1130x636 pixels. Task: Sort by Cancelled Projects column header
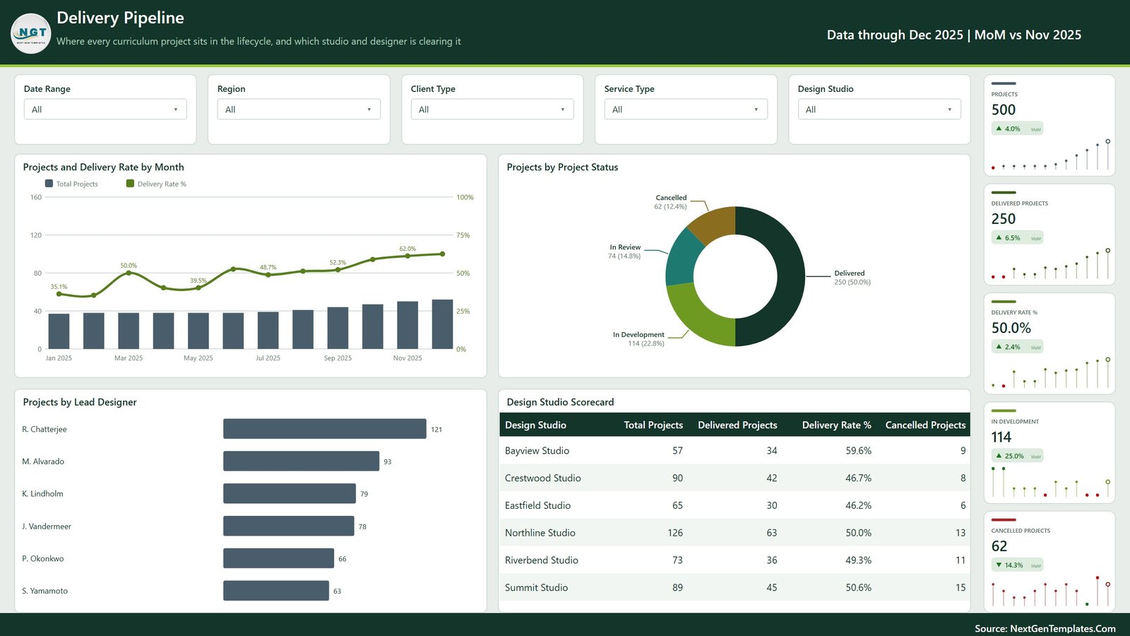click(925, 425)
